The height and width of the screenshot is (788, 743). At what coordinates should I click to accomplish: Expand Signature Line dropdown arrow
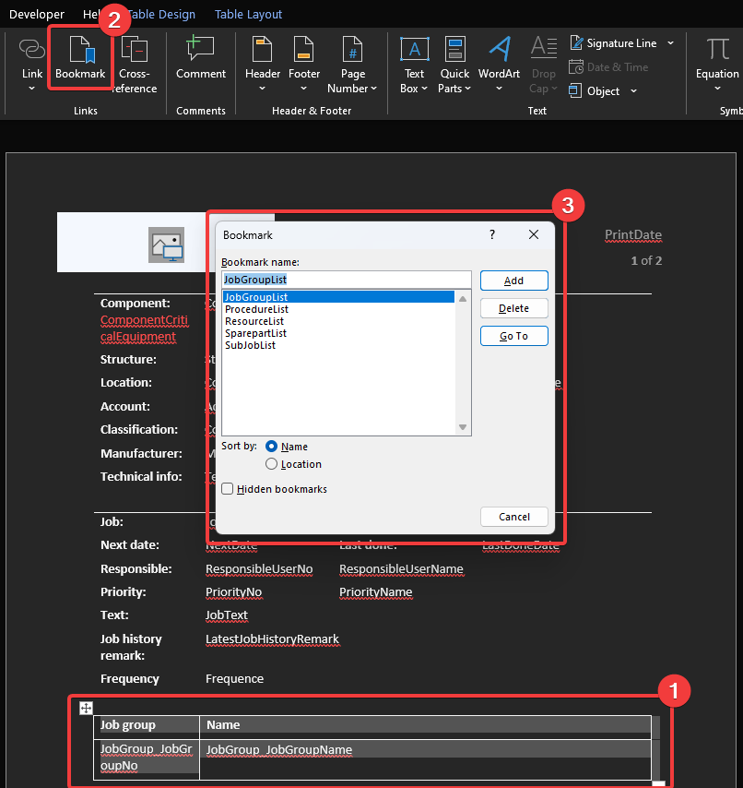(671, 43)
